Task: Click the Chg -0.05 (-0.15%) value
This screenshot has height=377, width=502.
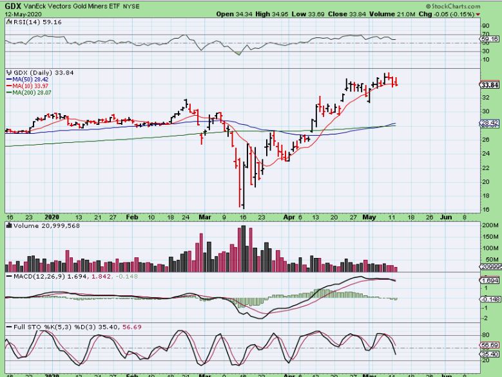Action: [x=447, y=14]
